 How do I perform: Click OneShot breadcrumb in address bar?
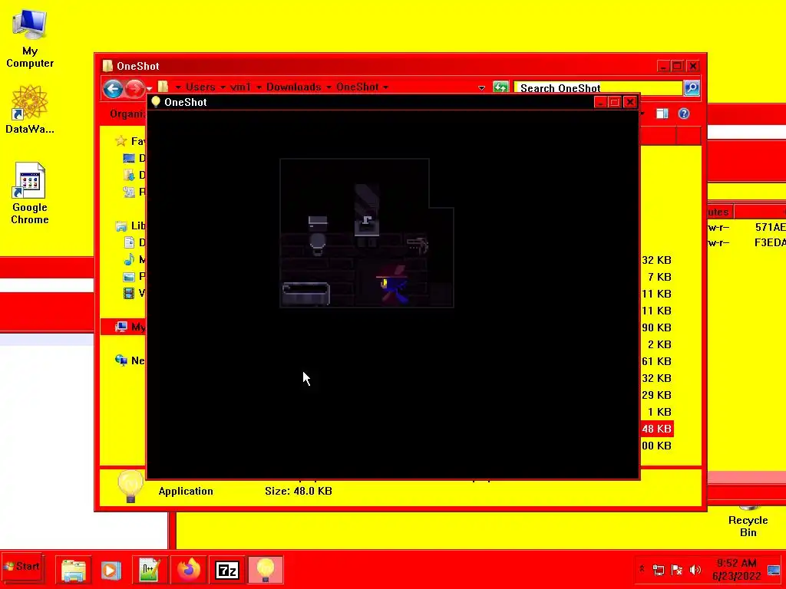click(358, 87)
